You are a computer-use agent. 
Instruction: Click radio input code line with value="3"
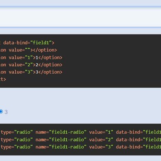pos(80,147)
